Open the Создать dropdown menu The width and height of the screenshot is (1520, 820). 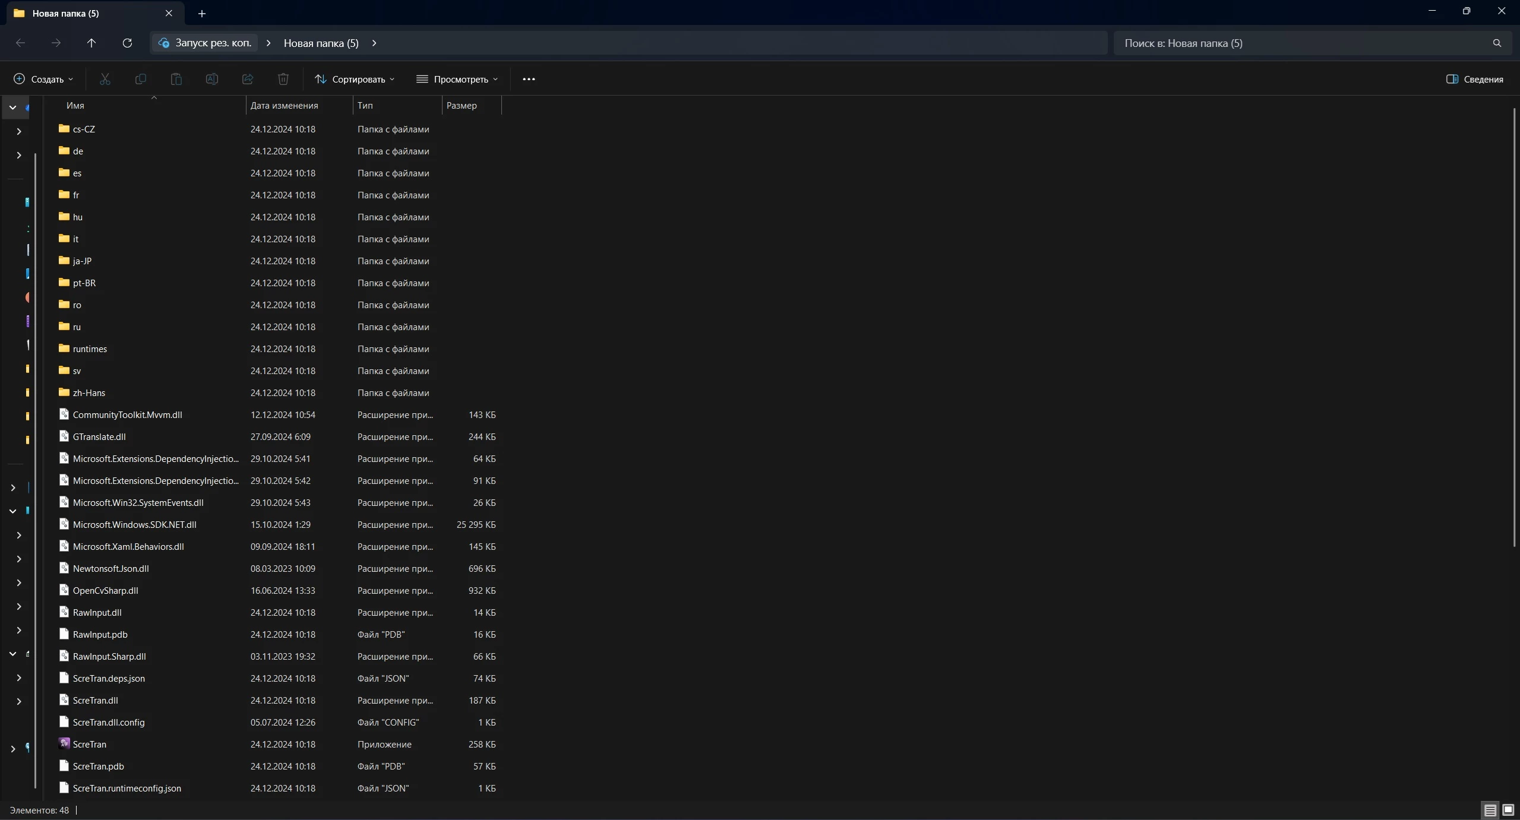tap(43, 79)
